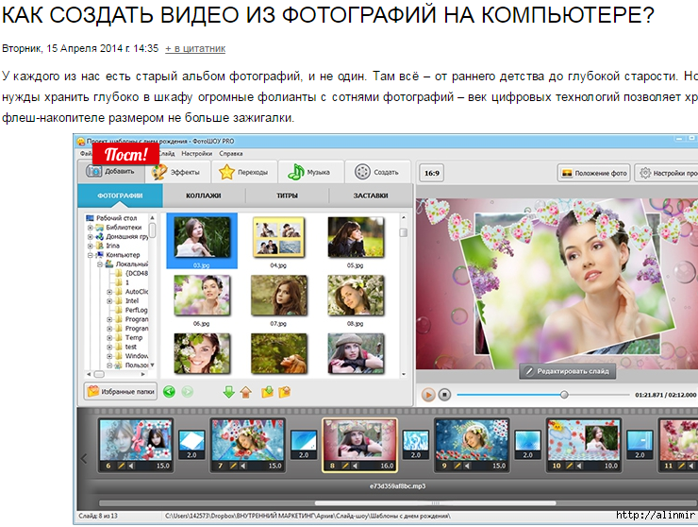The width and height of the screenshot is (698, 527).
Task: Open transition between slides 7 and 8
Action: pyautogui.click(x=304, y=445)
